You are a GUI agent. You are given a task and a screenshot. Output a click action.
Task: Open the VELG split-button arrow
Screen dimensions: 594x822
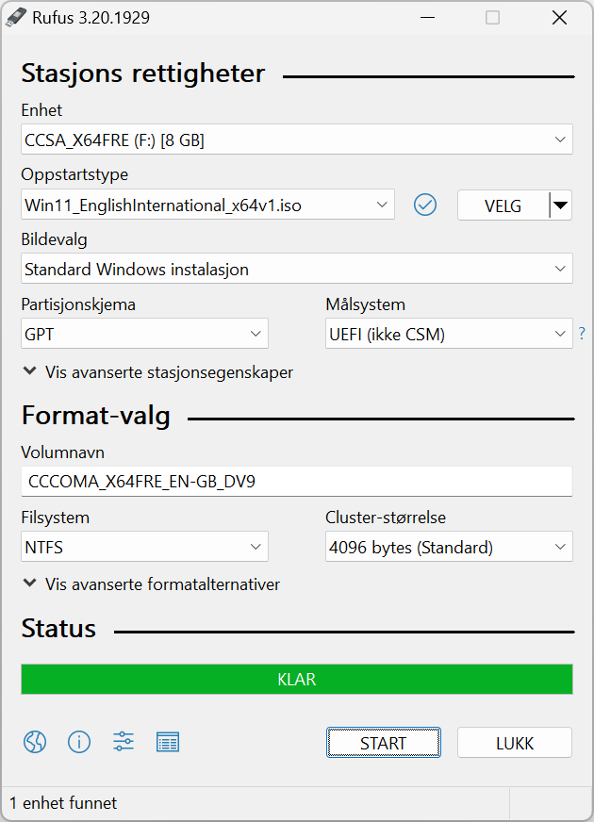[x=560, y=205]
